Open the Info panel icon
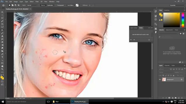This screenshot has width=186, height=104. tap(156, 19)
